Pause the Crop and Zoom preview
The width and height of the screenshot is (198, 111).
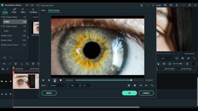point(55,80)
